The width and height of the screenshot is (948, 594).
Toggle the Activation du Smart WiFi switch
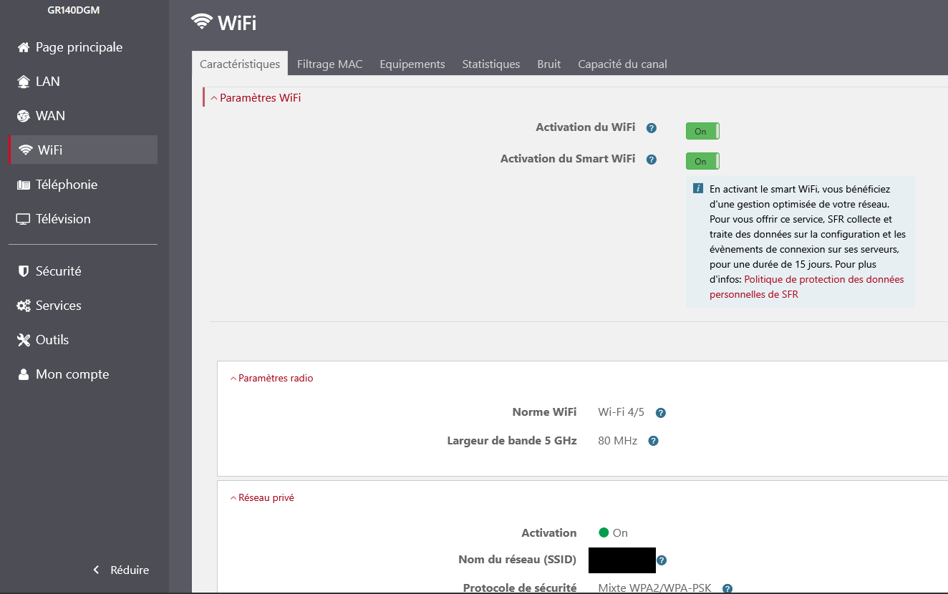click(x=702, y=161)
